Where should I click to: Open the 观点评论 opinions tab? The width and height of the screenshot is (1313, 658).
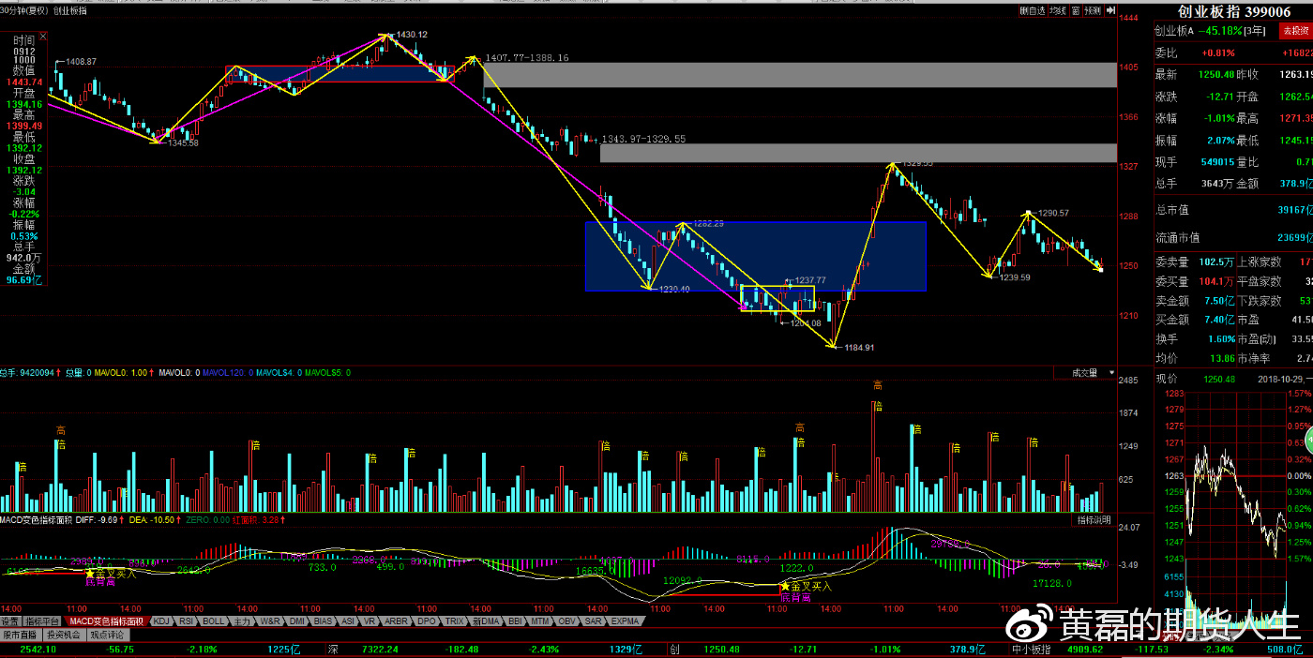(108, 635)
